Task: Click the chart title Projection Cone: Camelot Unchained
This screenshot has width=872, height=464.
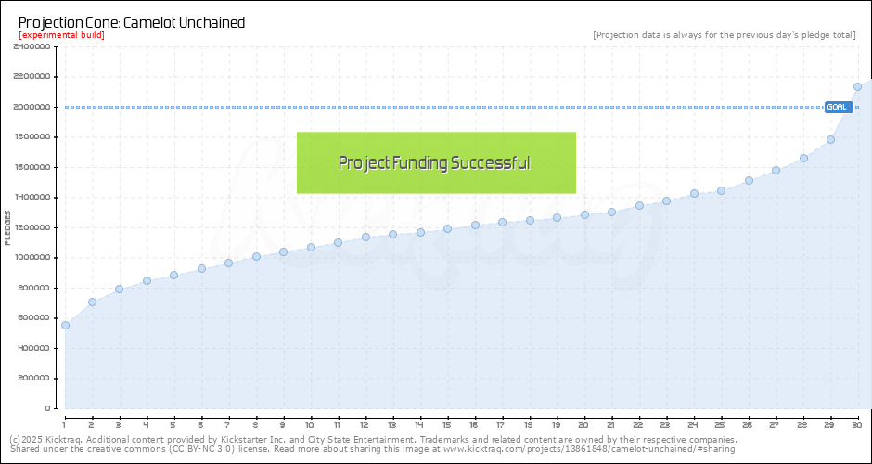Action: [132, 22]
